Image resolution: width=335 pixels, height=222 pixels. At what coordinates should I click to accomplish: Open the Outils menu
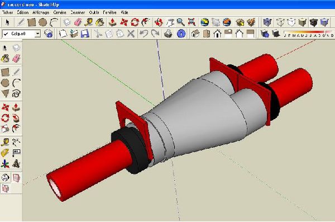[94, 12]
